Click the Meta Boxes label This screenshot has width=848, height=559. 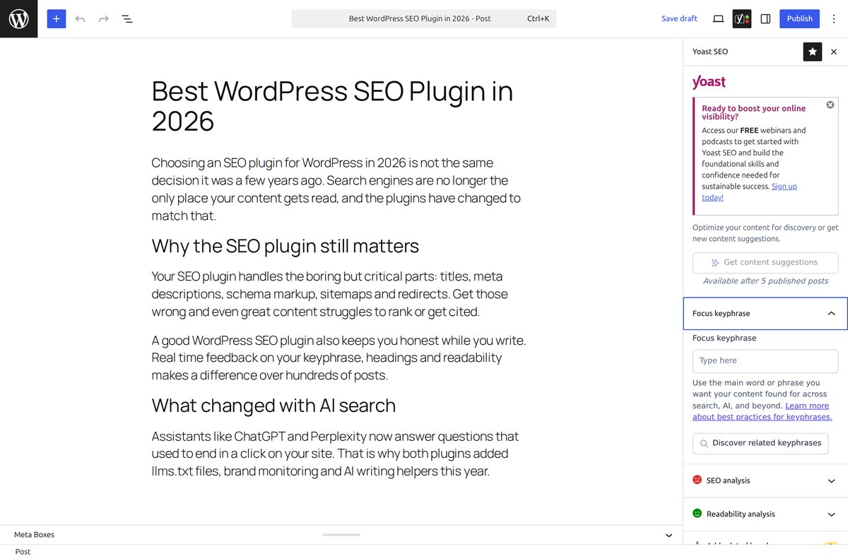pyautogui.click(x=34, y=535)
